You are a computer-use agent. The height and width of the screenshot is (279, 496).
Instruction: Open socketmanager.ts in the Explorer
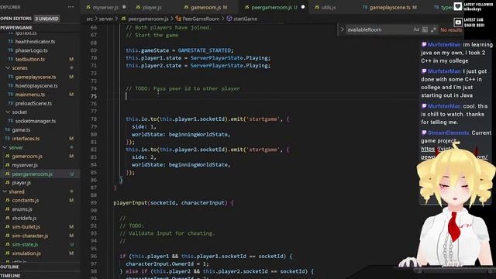(35, 121)
